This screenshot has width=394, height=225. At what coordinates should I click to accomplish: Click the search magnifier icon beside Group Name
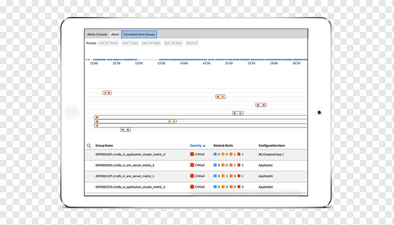click(x=89, y=146)
